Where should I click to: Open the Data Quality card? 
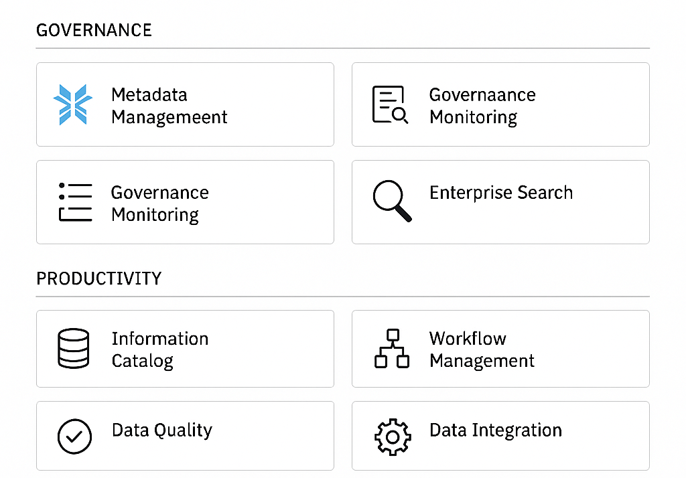pyautogui.click(x=185, y=436)
